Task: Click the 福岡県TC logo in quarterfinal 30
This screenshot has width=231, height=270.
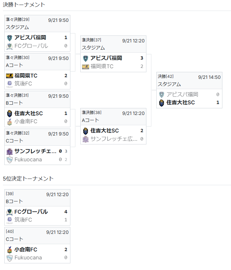Action: (x=10, y=76)
